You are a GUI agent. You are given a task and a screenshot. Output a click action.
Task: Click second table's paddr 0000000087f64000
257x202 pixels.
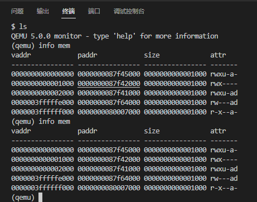tap(109, 179)
